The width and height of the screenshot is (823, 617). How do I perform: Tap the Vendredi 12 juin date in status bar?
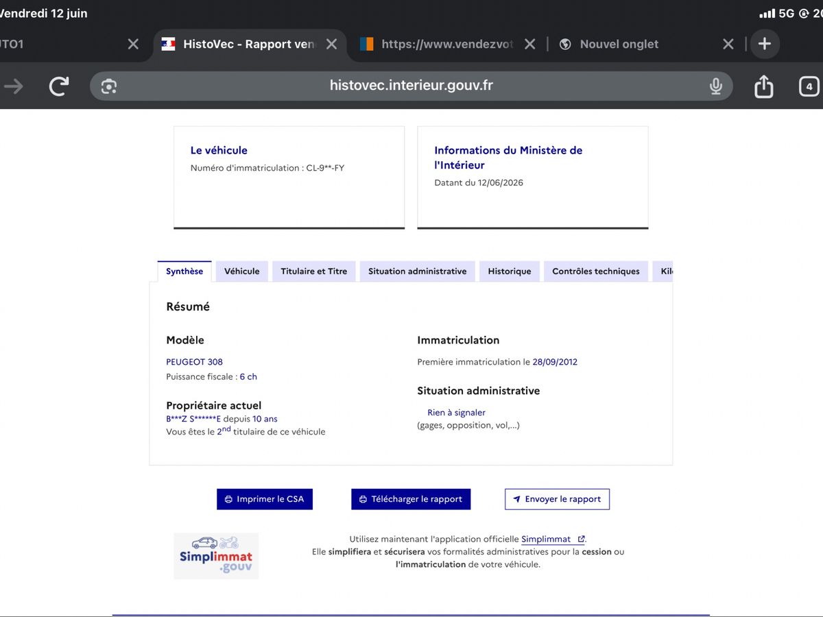point(44,14)
